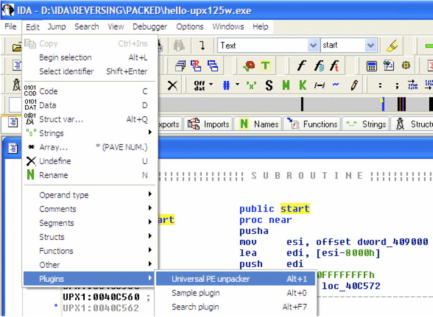Click the green N rename toolbar icon
Viewport: 433px width, 317px height.
click(286, 86)
